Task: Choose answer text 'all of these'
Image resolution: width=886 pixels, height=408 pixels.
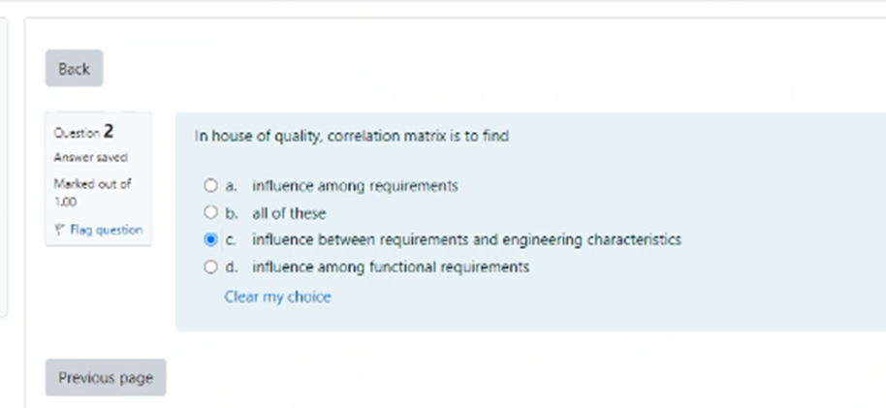Action: pyautogui.click(x=289, y=212)
